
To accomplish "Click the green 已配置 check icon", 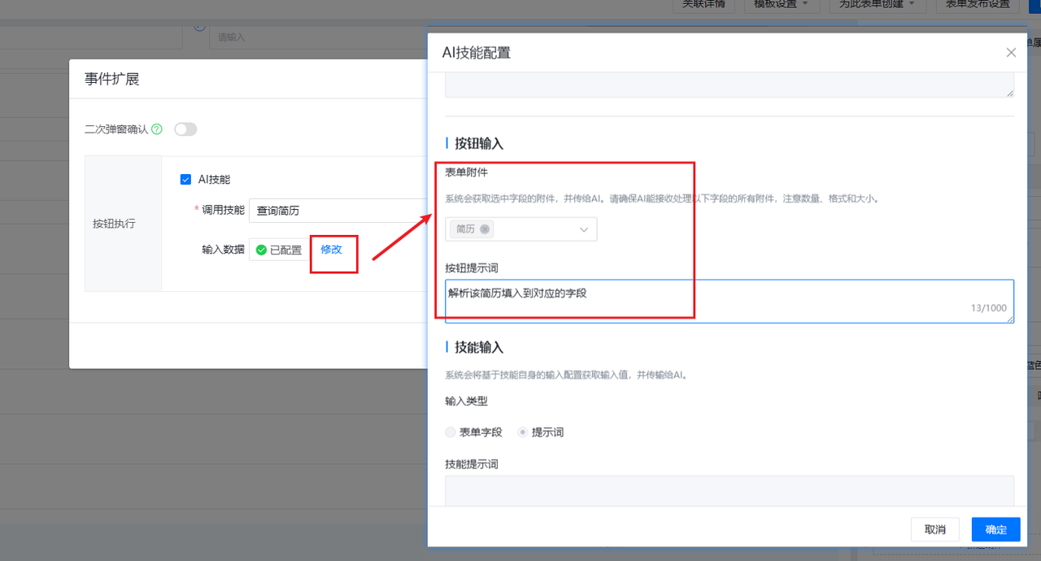I will click(261, 250).
